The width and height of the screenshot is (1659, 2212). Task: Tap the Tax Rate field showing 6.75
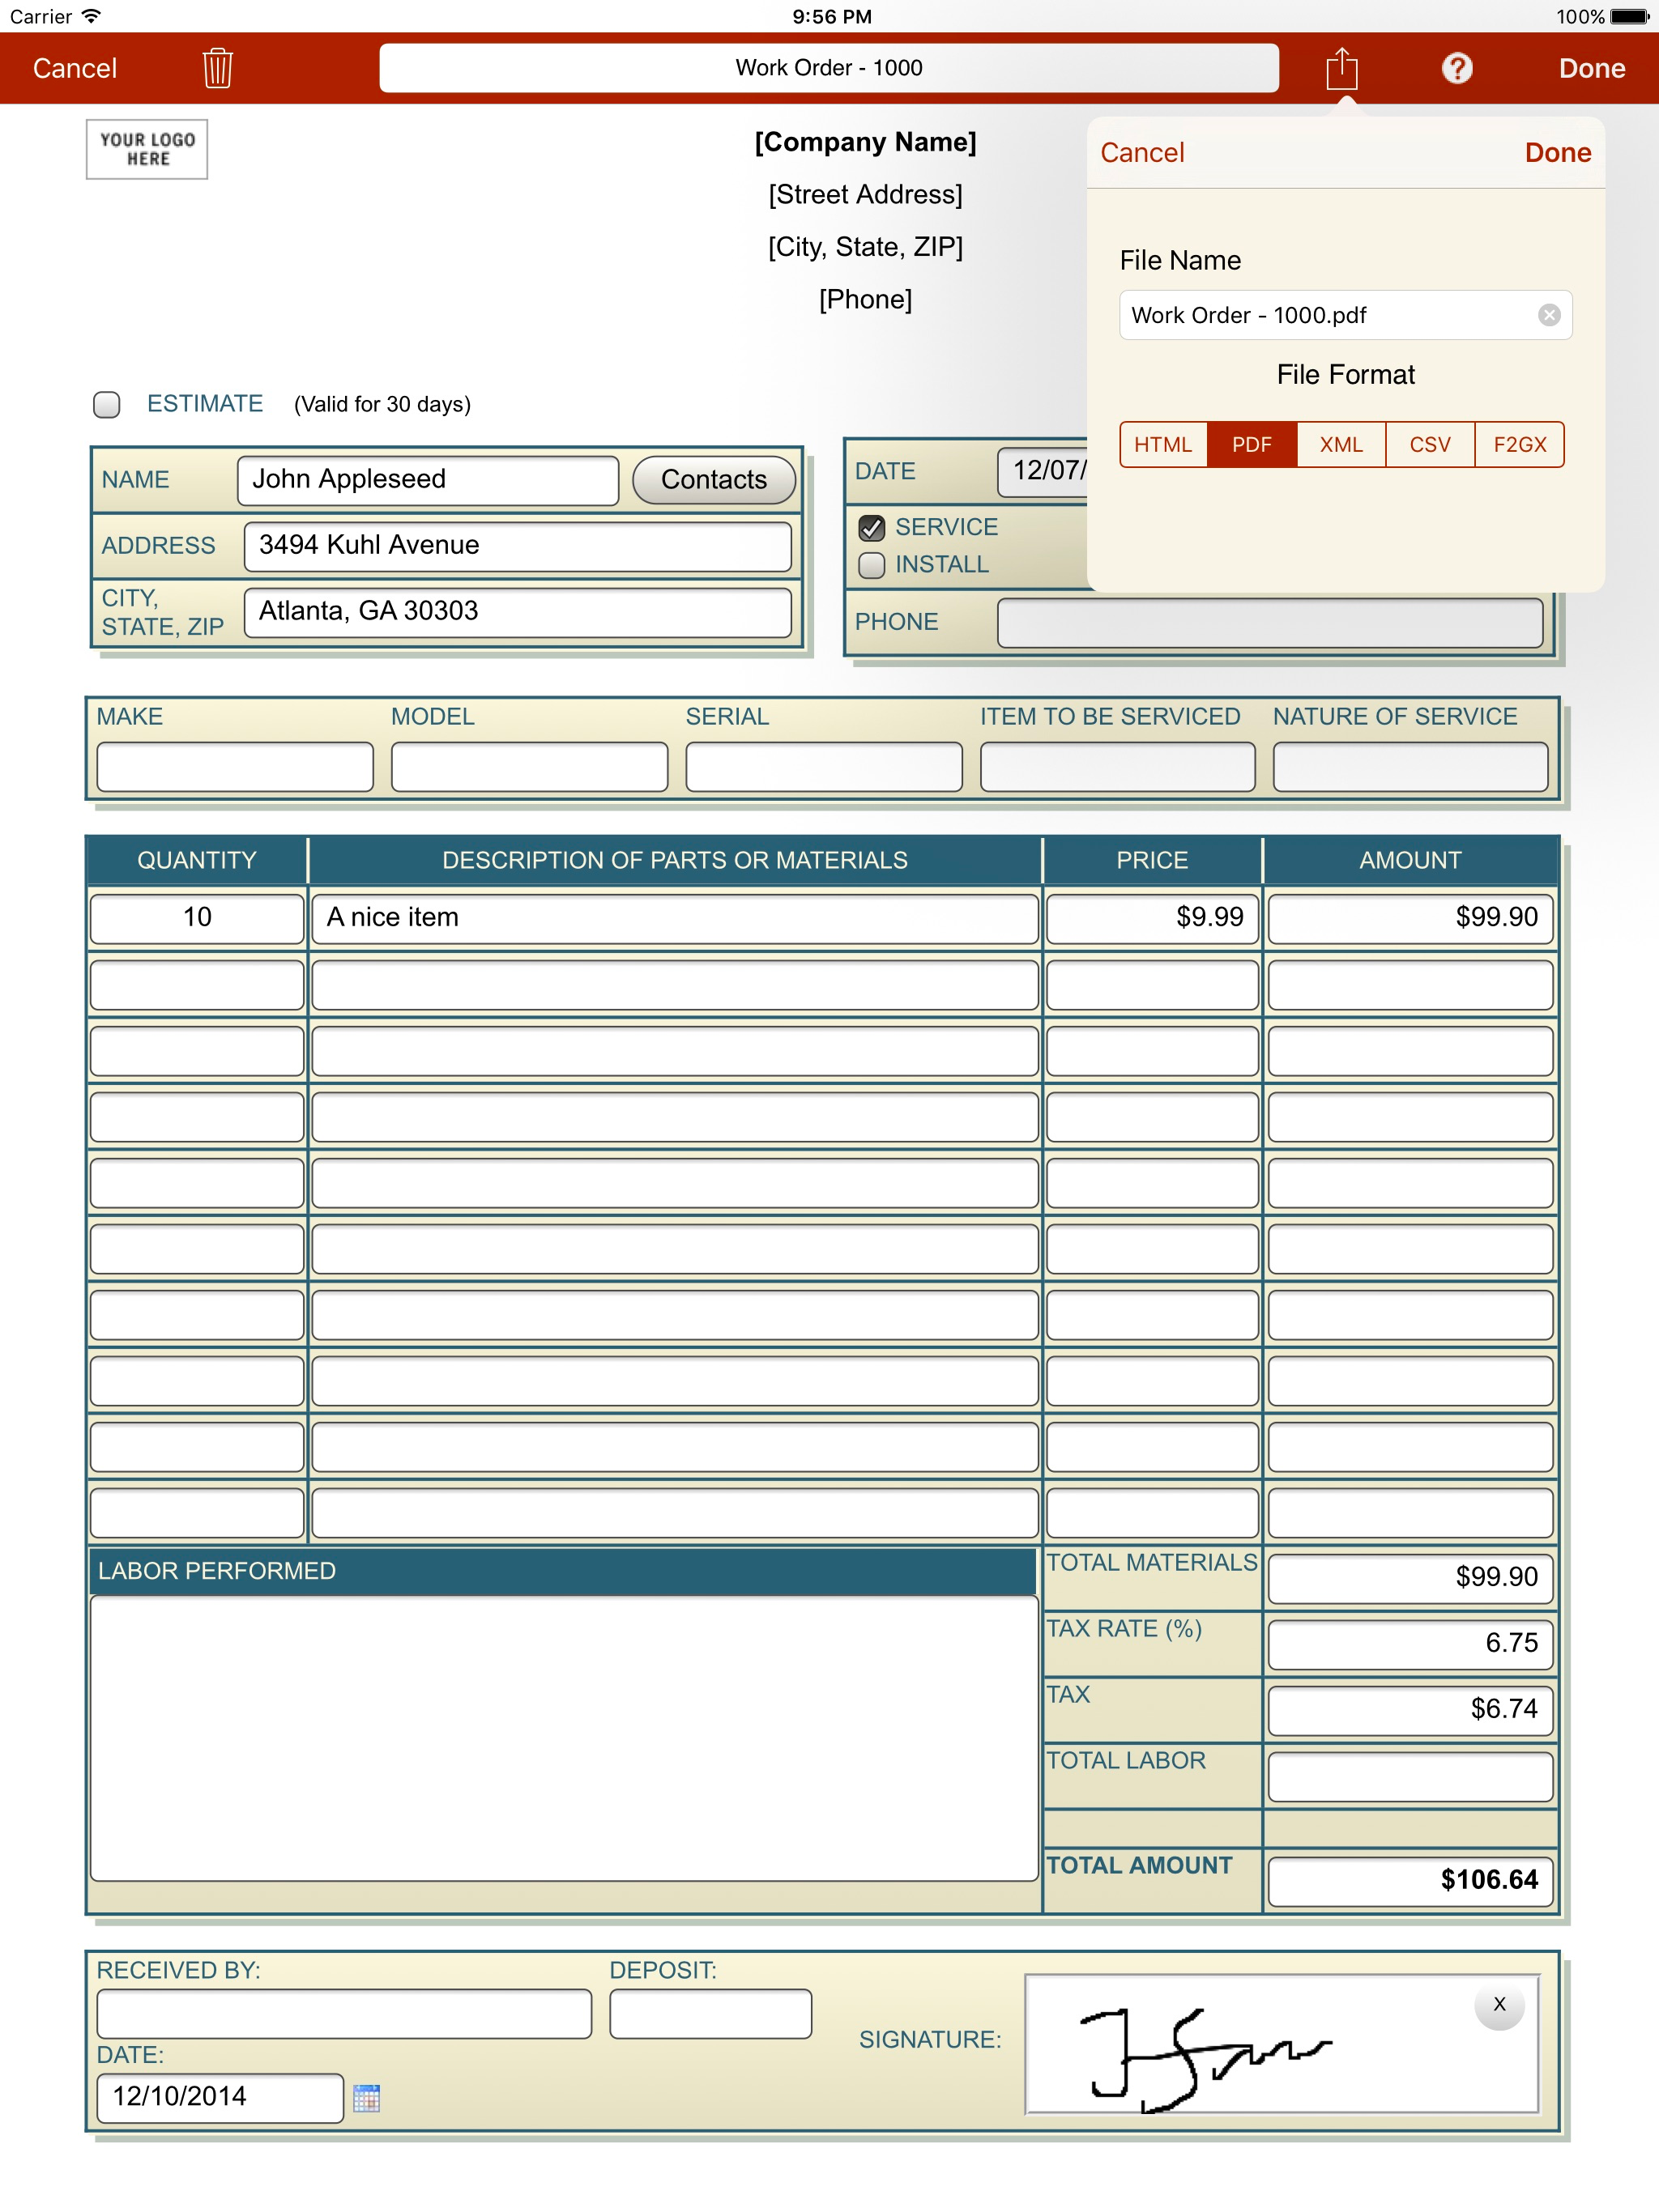(x=1409, y=1642)
